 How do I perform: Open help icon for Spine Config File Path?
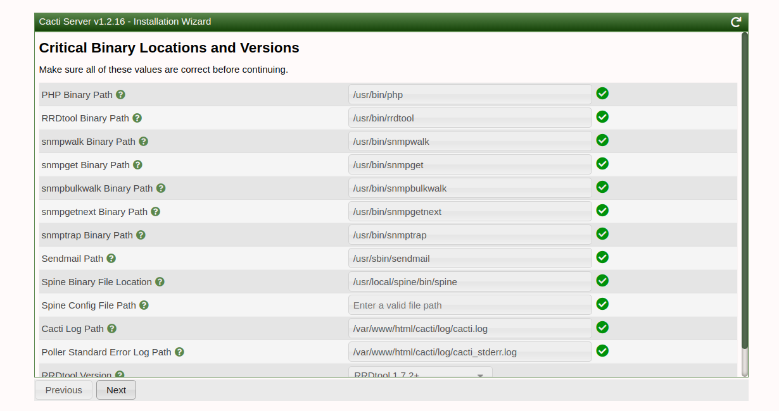[x=144, y=305]
